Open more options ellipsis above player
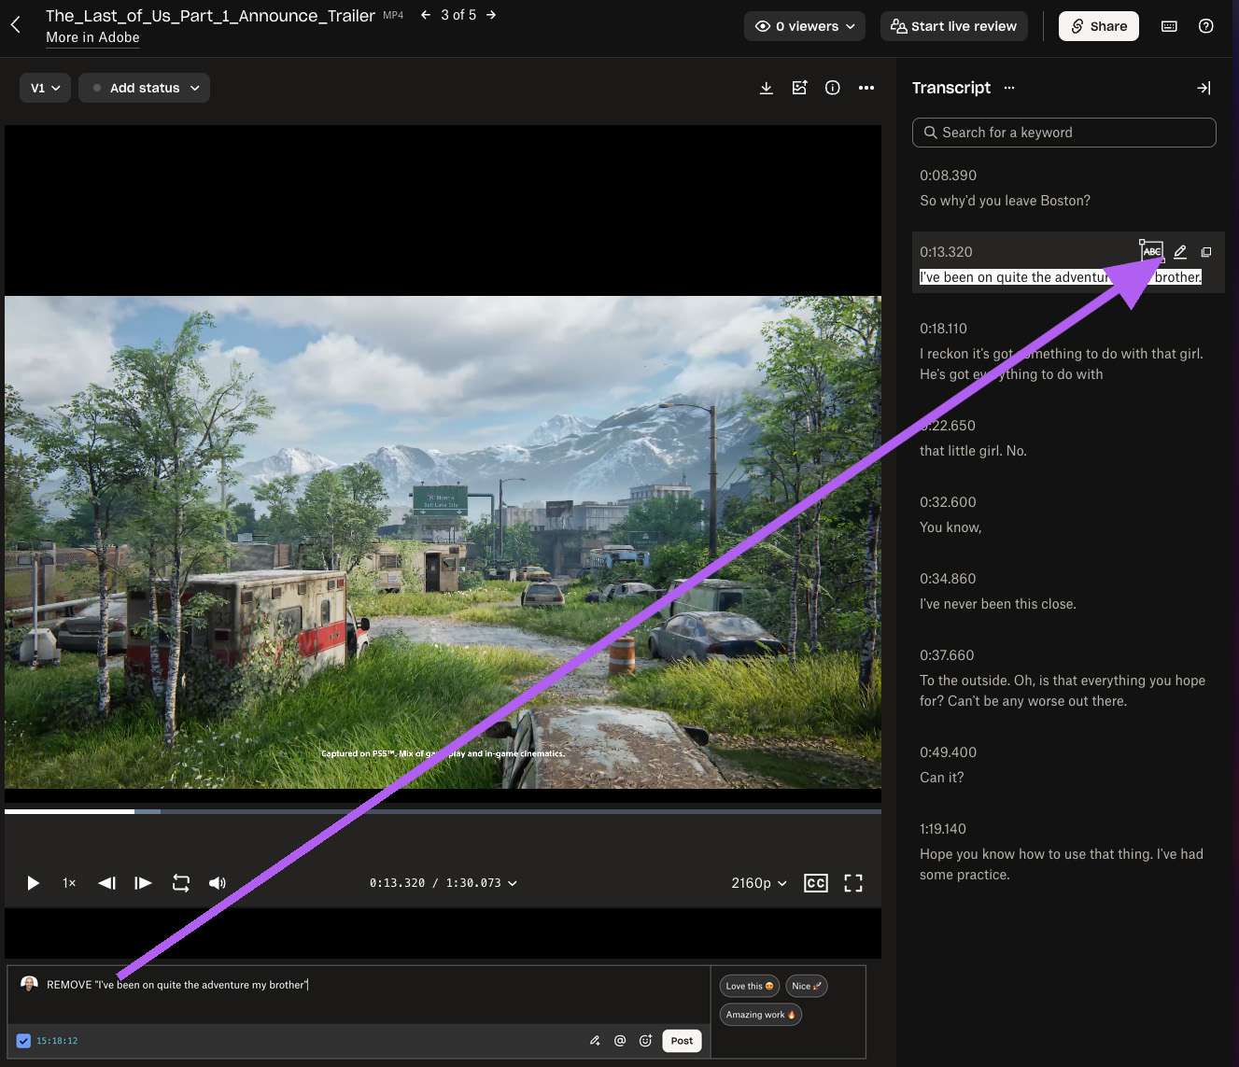 click(866, 88)
